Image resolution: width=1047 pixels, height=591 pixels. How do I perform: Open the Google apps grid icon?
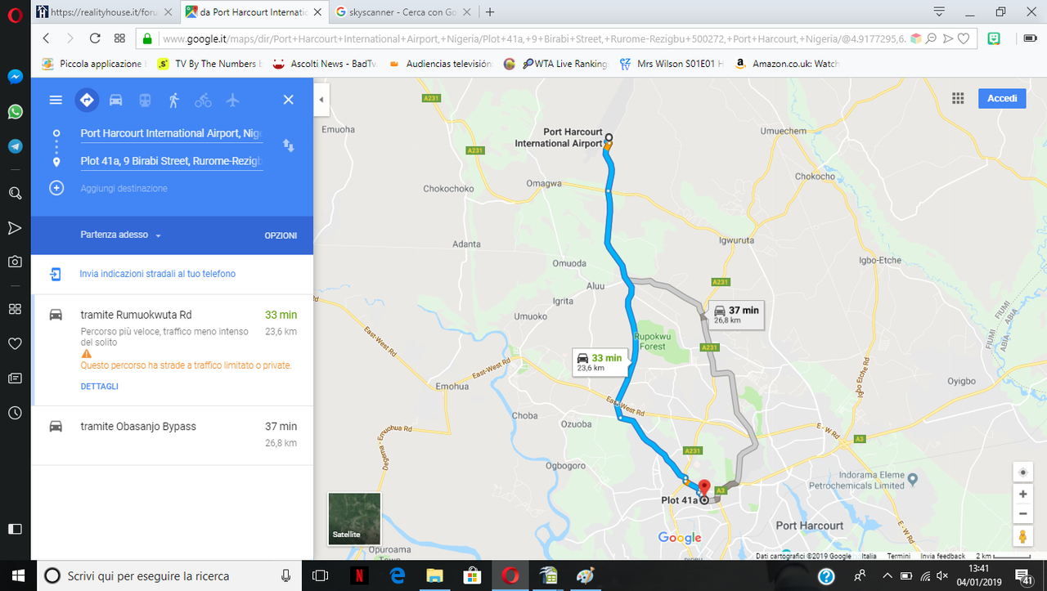(x=958, y=98)
